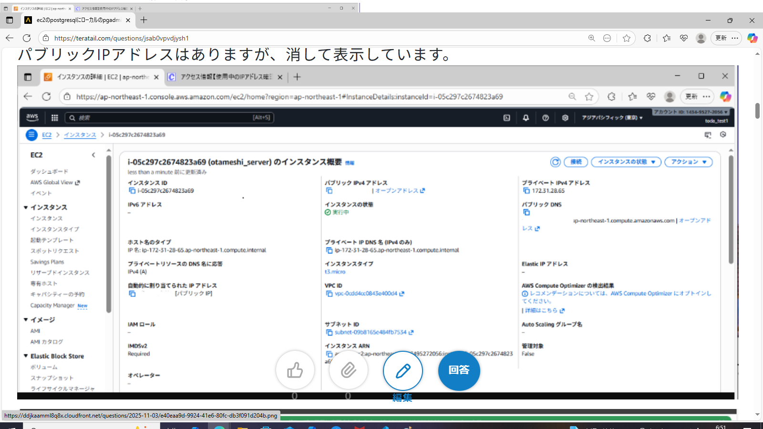Copy the instance ID i-05c297c2674823a69
The image size is (763, 429).
click(132, 191)
